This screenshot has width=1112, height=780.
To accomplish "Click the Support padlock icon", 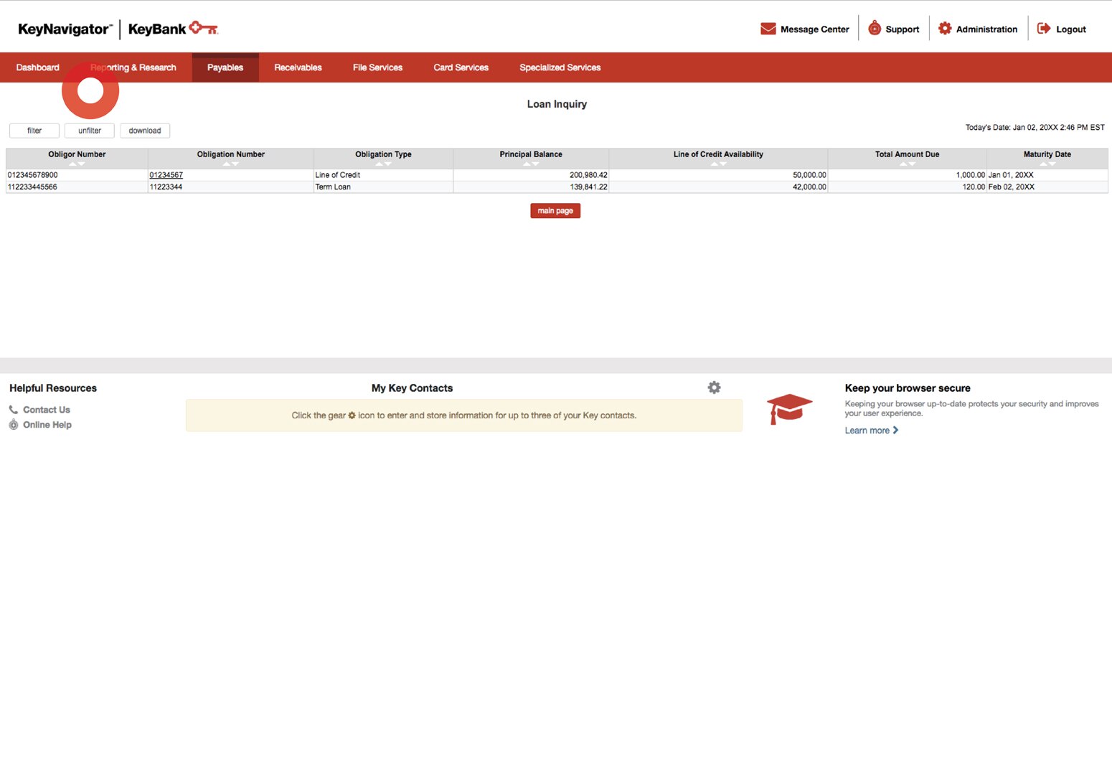I will [x=874, y=28].
